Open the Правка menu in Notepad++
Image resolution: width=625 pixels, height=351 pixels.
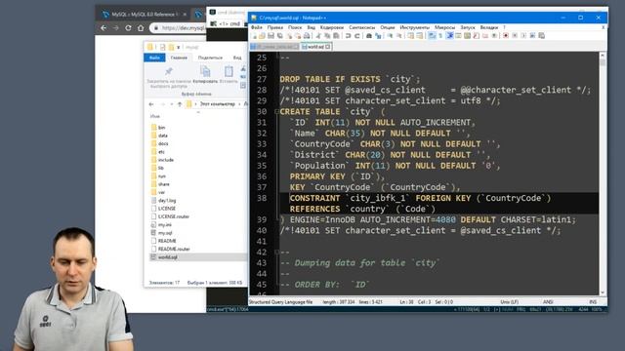(275, 27)
